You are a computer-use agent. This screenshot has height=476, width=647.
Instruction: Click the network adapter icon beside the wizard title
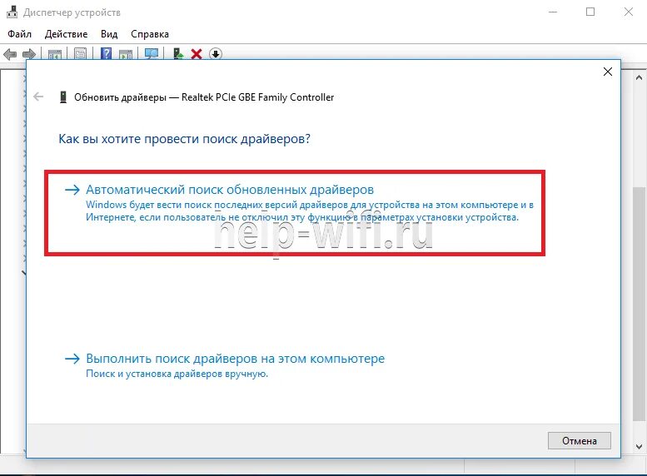[x=63, y=97]
